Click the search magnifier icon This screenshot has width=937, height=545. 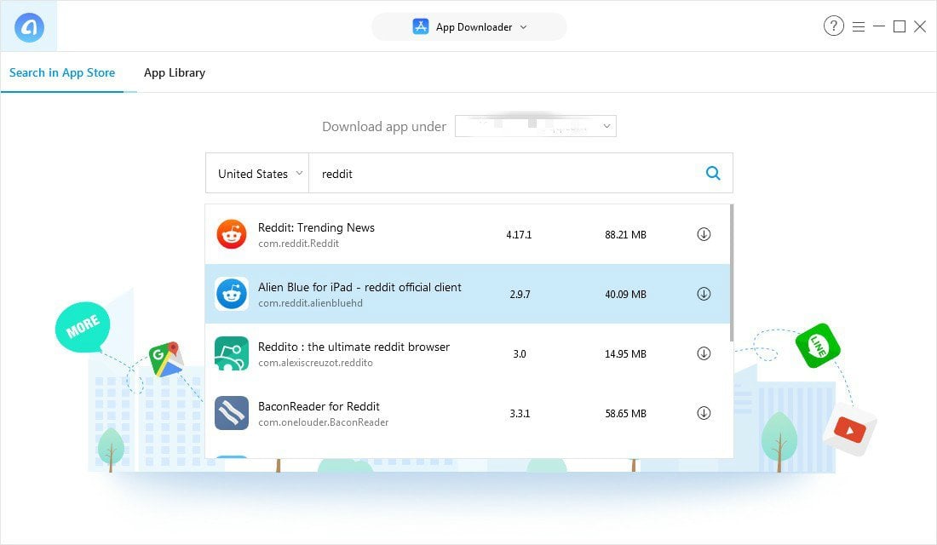point(713,174)
